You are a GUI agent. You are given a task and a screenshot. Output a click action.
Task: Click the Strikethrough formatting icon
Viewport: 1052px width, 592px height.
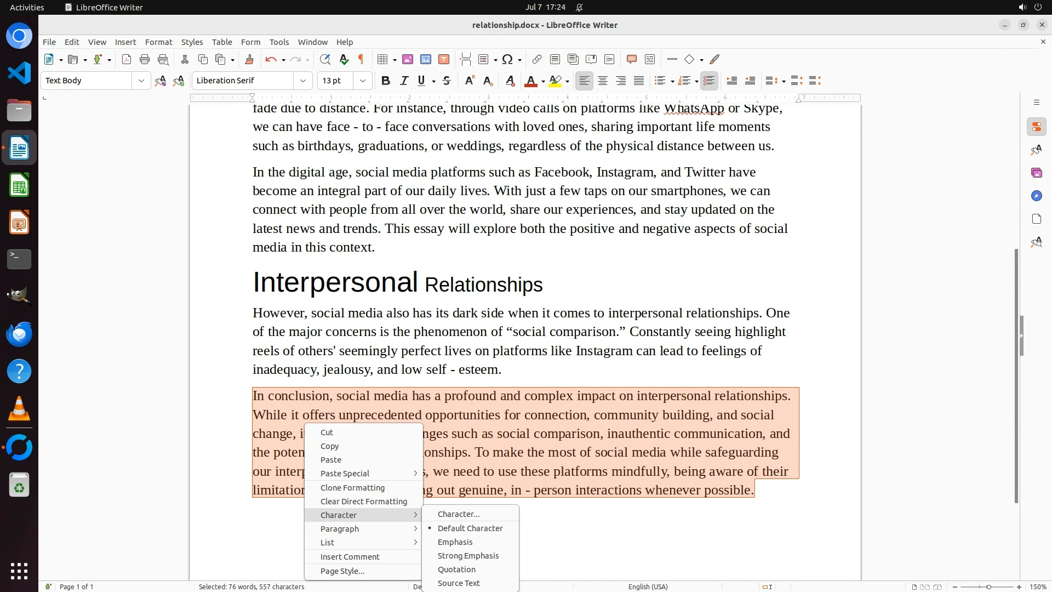(447, 81)
